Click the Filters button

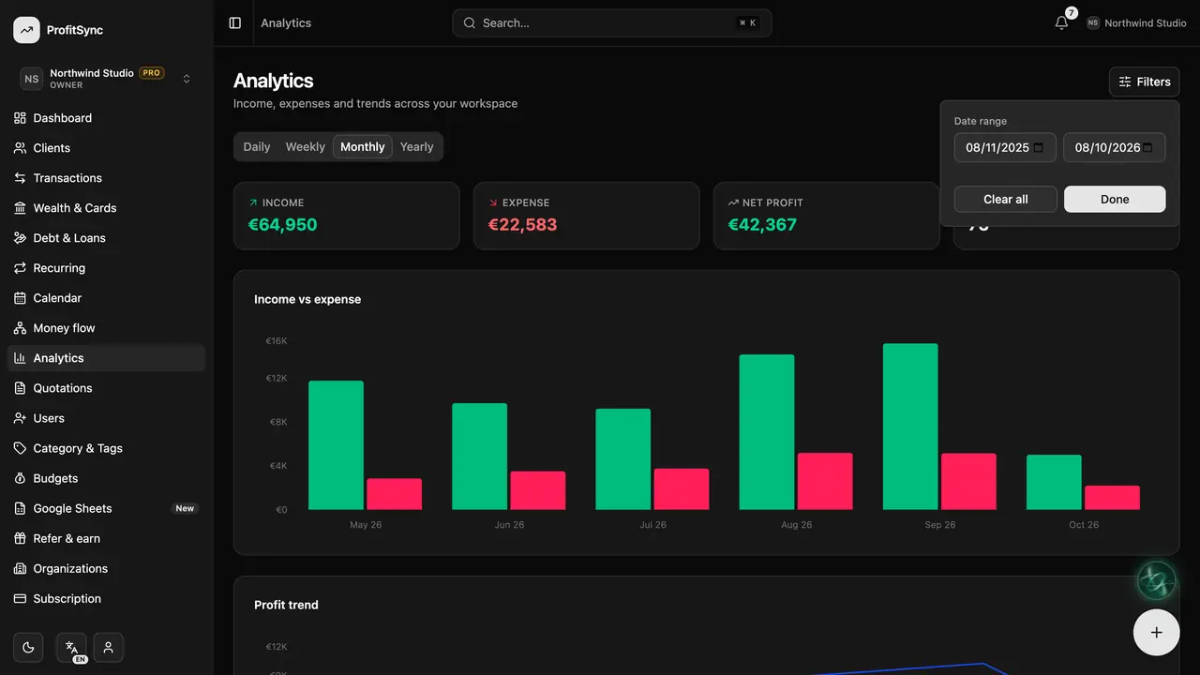1145,82
